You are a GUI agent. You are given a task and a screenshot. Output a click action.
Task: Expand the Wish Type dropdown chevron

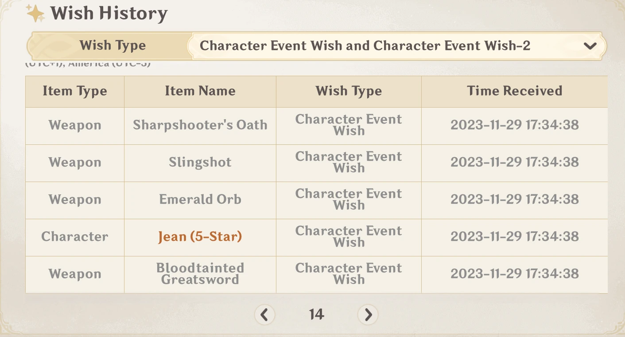point(590,46)
